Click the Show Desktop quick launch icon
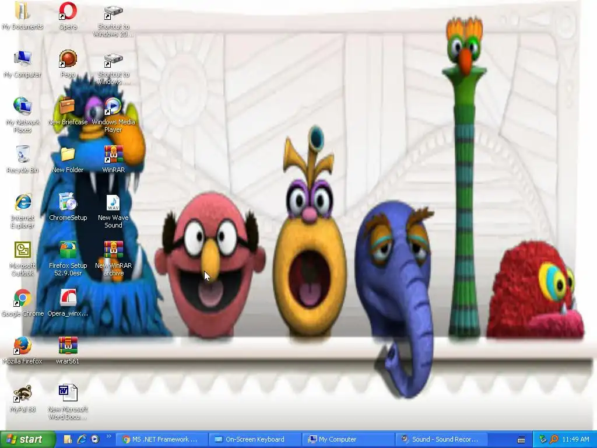This screenshot has width=597, height=448. click(68, 439)
